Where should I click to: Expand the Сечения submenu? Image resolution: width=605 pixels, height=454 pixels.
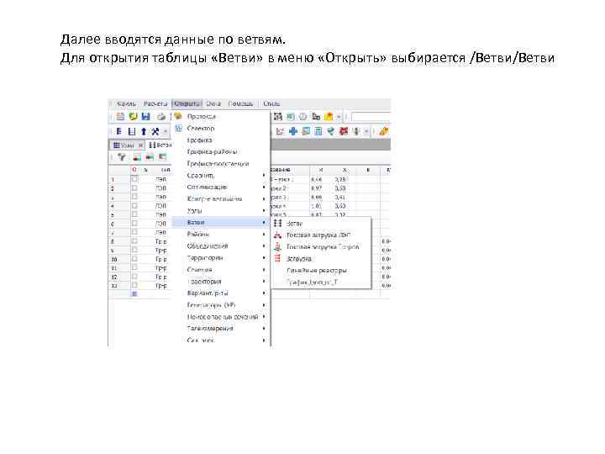[x=221, y=270]
